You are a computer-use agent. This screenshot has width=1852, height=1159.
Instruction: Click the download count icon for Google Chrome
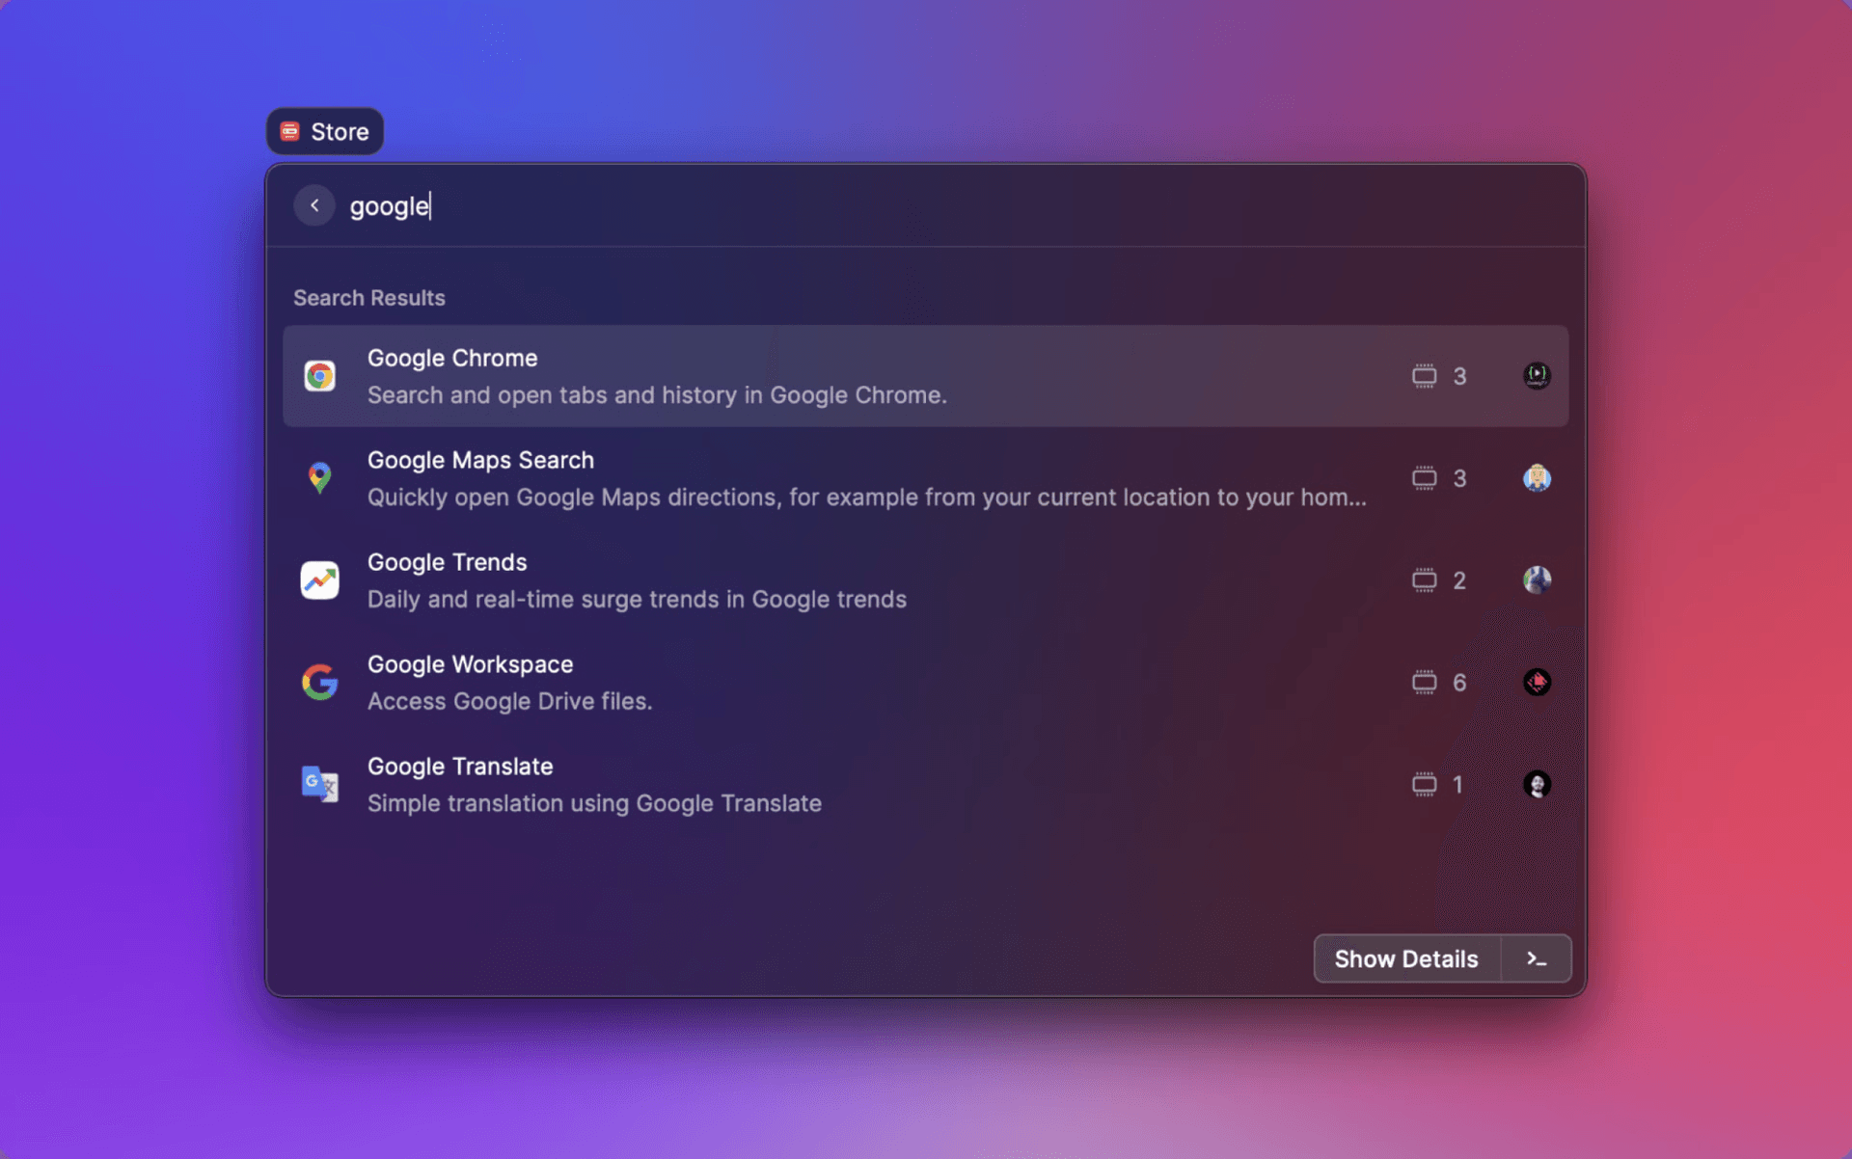click(1424, 376)
